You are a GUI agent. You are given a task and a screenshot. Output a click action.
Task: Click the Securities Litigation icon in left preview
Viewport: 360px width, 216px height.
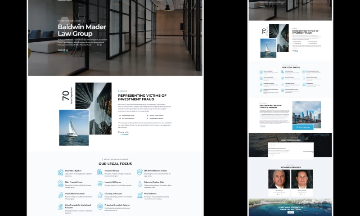coord(60,172)
